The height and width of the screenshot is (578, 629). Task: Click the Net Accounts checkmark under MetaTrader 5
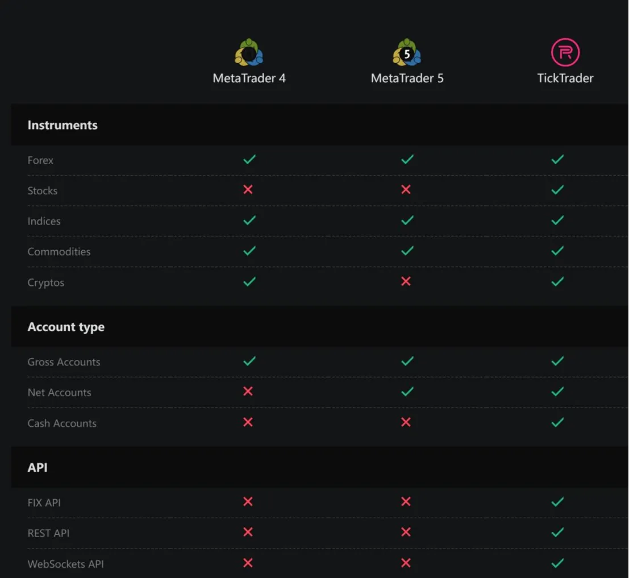[407, 392]
